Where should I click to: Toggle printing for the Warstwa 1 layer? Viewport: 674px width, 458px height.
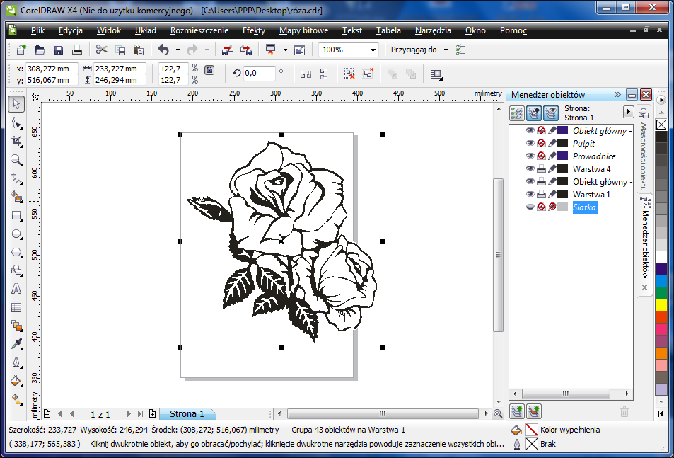click(541, 194)
